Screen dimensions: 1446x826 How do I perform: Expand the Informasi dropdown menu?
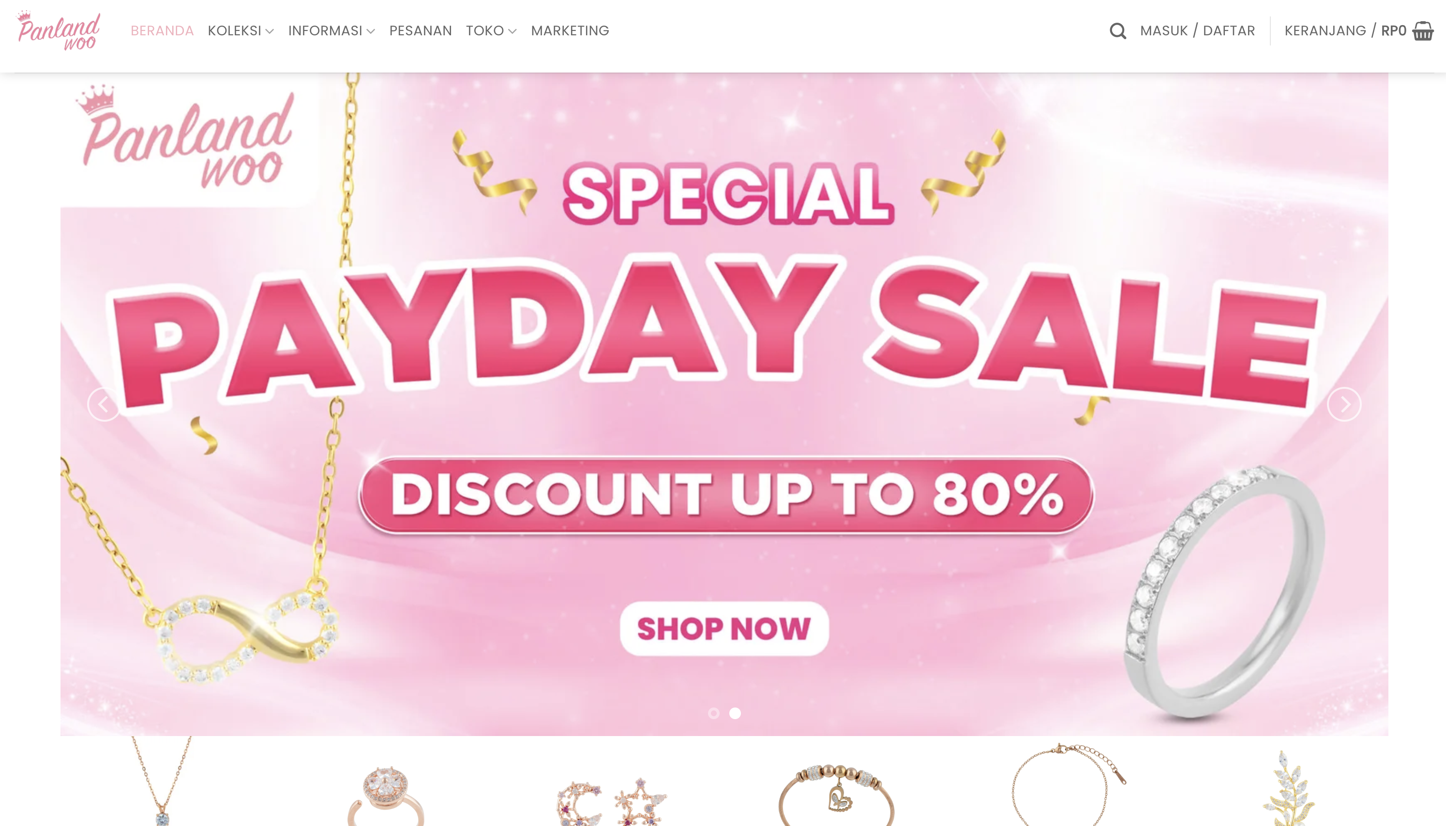(331, 30)
